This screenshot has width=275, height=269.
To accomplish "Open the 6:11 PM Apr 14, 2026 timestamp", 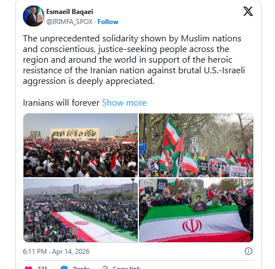I will [x=56, y=252].
